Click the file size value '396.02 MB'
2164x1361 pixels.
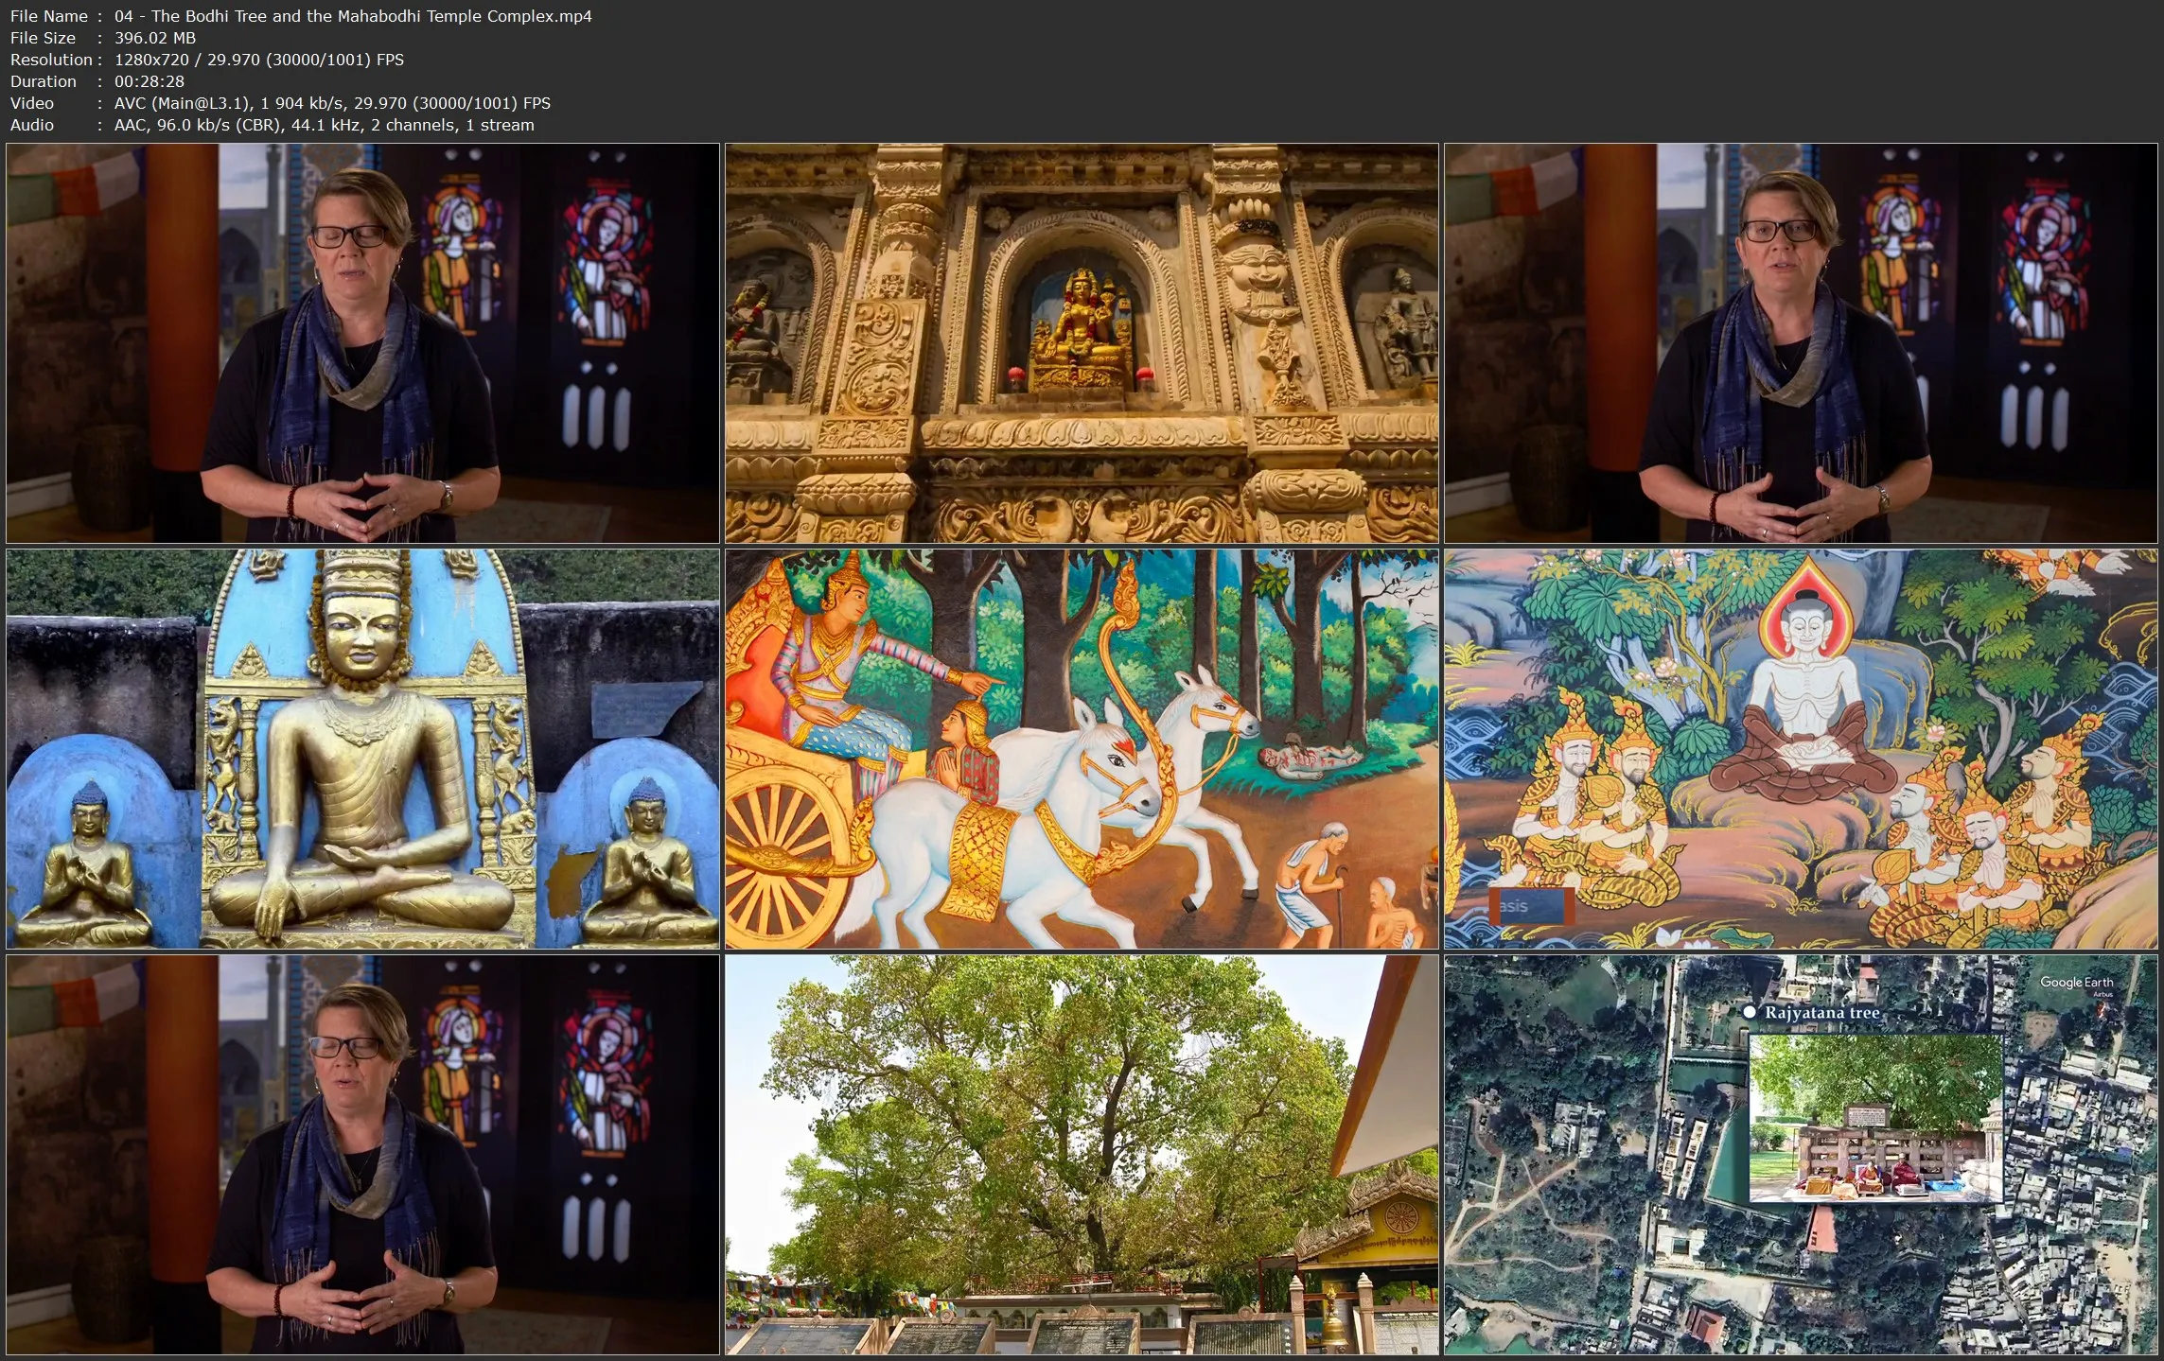click(155, 38)
